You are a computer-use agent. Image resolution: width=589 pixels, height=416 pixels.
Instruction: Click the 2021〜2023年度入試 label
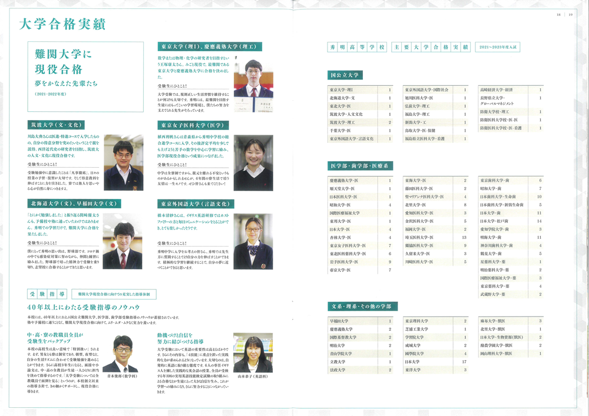(x=498, y=47)
